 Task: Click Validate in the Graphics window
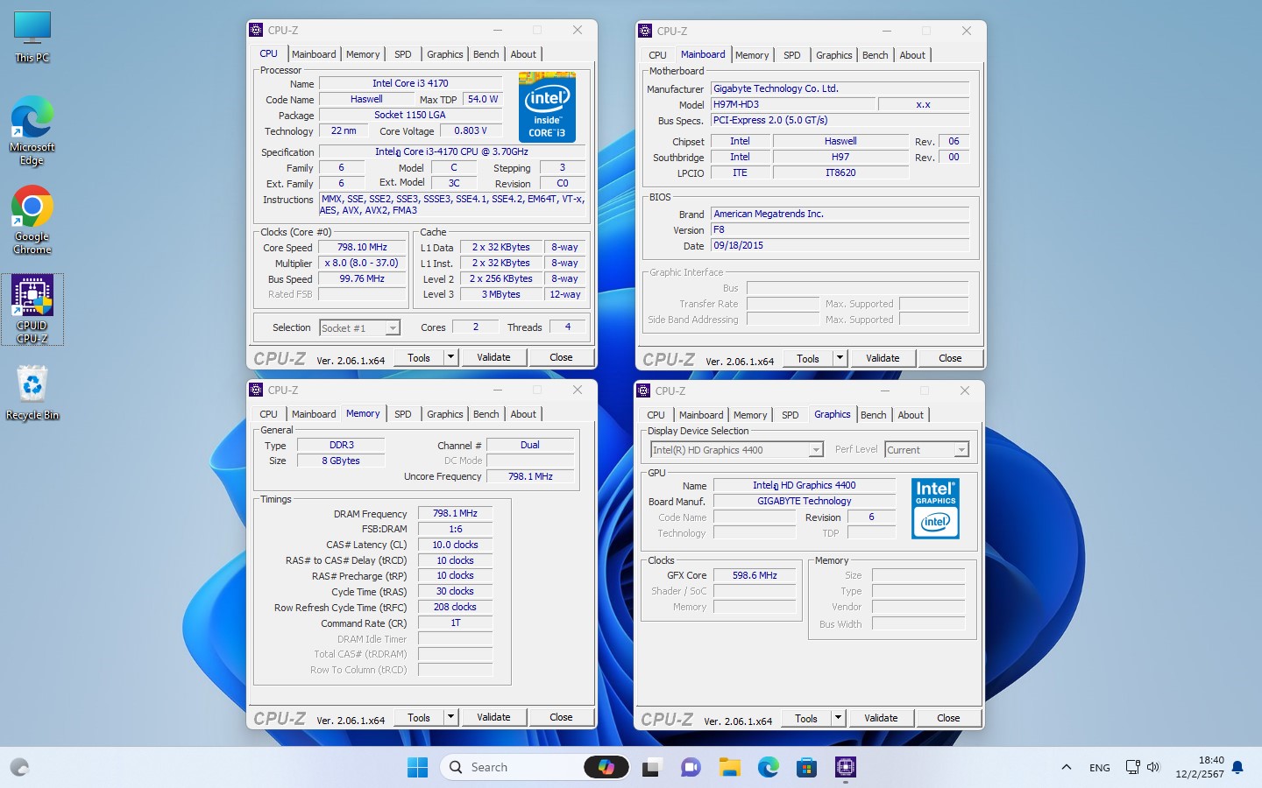[881, 718]
